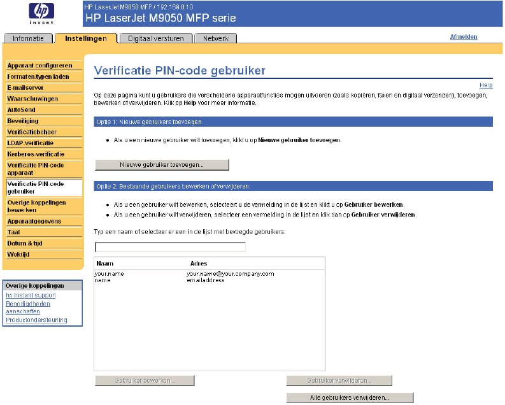Click the Naam column header
The width and height of the screenshot is (505, 405).
(x=105, y=264)
